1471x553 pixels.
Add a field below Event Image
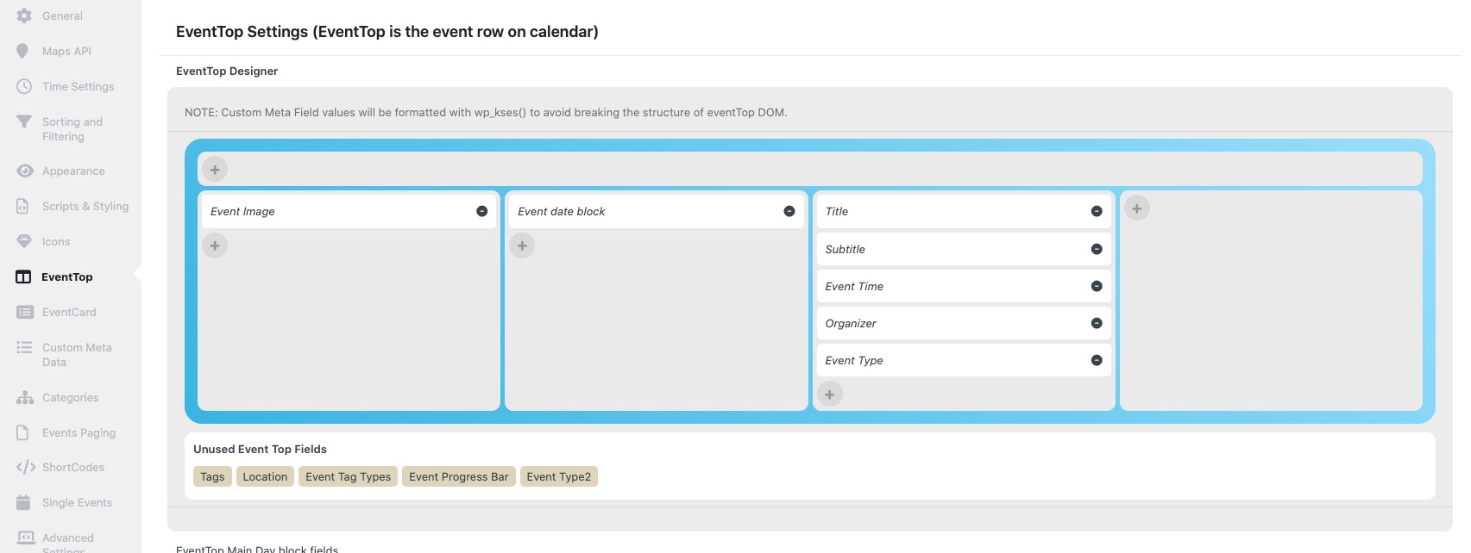click(x=215, y=245)
